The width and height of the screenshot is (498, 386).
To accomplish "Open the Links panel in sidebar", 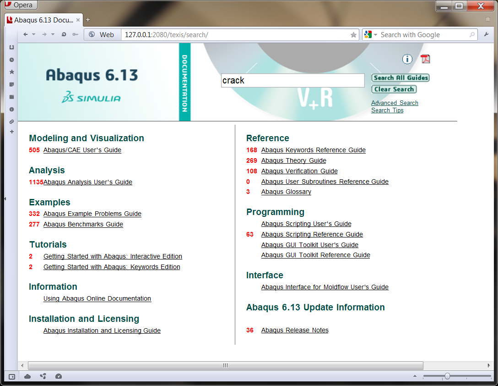I will [12, 121].
